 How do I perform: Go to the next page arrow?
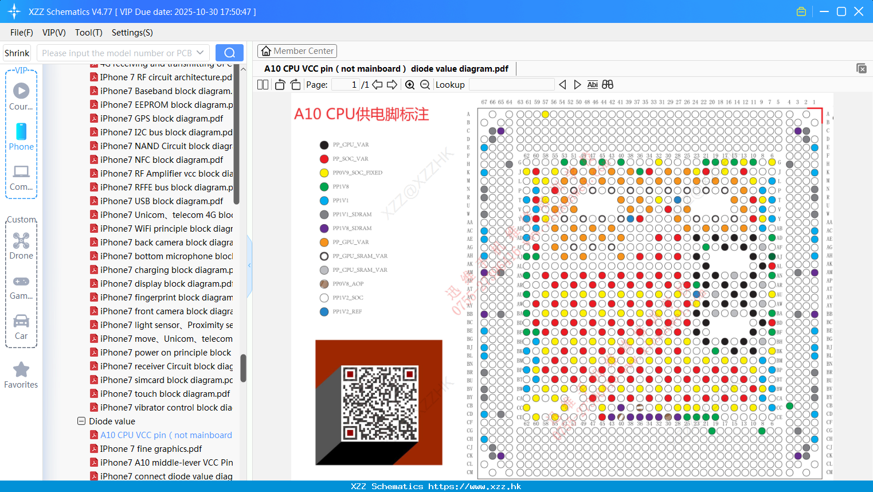[392, 85]
